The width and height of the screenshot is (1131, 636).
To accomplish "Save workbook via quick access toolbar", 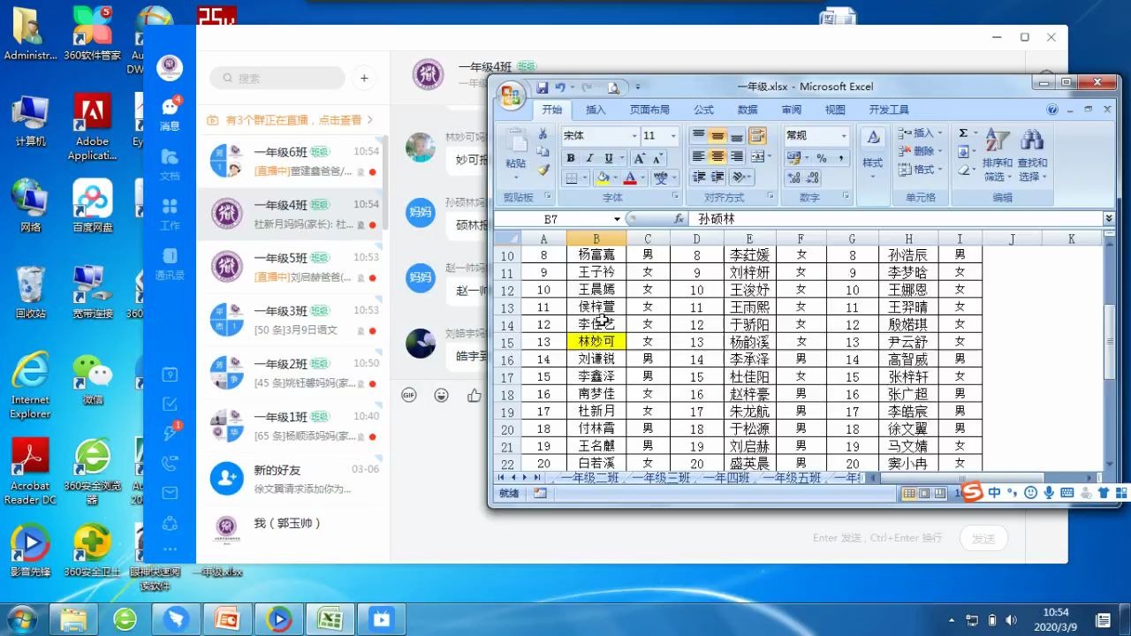I will 543,87.
